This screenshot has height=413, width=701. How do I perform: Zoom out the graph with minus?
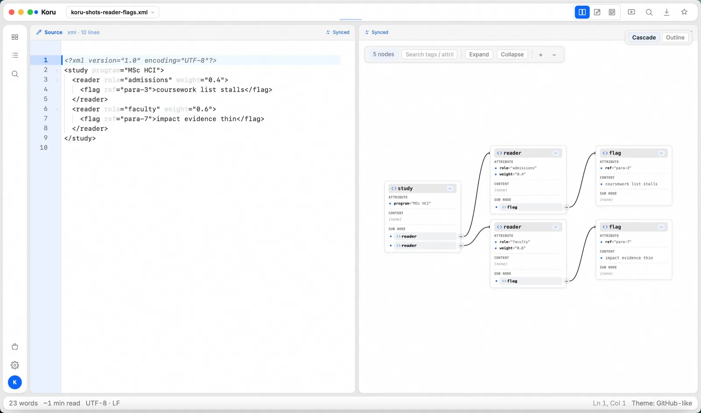[x=554, y=55]
